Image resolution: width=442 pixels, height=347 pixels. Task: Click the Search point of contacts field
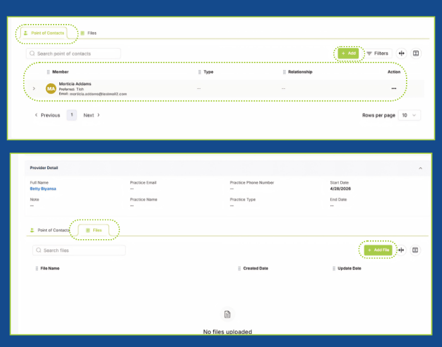(x=73, y=54)
